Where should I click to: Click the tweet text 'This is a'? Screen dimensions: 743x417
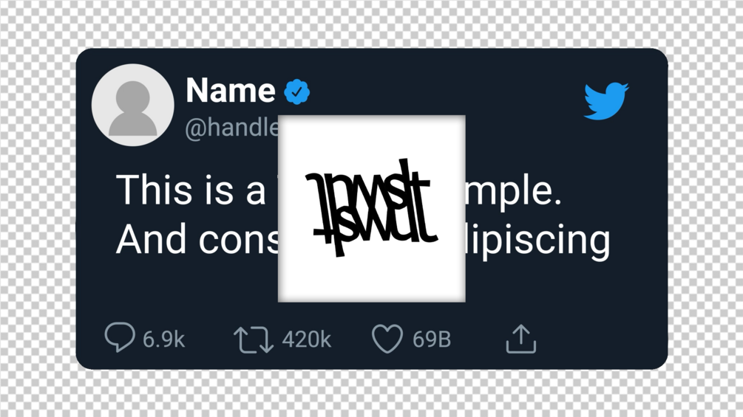tap(190, 190)
